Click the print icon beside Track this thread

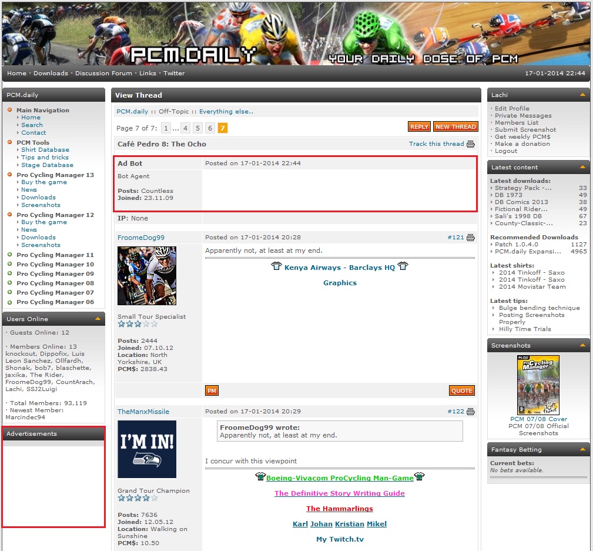[470, 144]
